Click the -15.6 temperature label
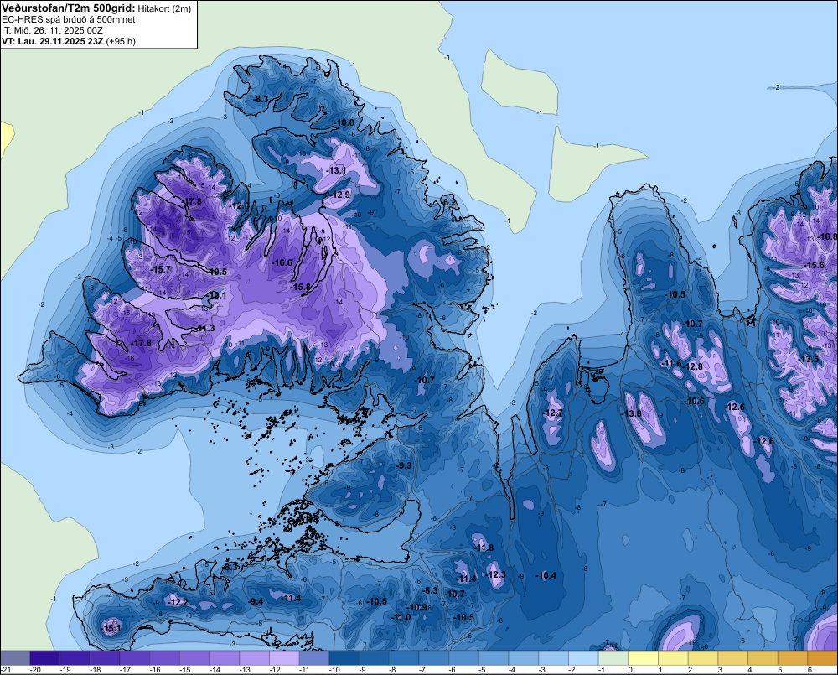Image resolution: width=838 pixels, height=675 pixels. pos(815,265)
